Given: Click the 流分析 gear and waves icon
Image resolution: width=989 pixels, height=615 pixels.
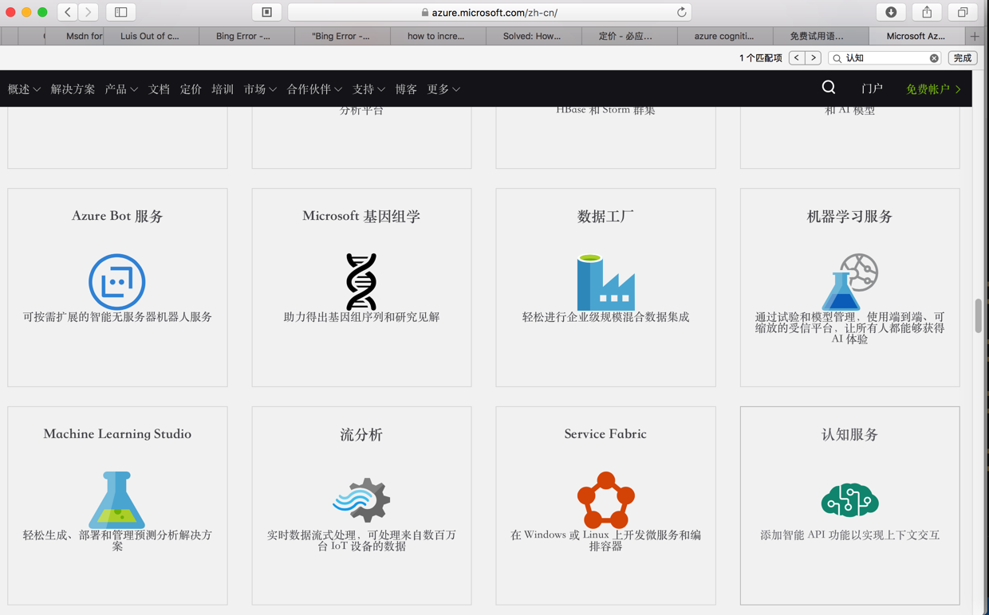Looking at the screenshot, I should pyautogui.click(x=361, y=500).
